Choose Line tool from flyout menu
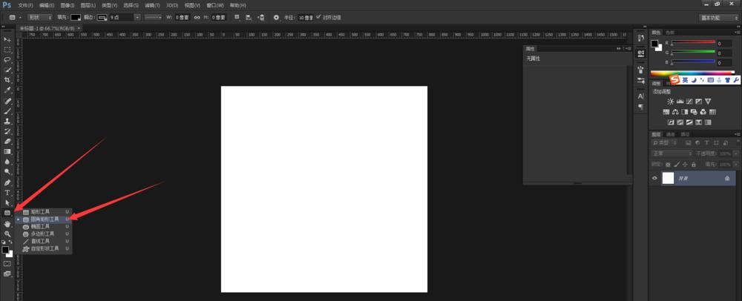 tap(44, 241)
